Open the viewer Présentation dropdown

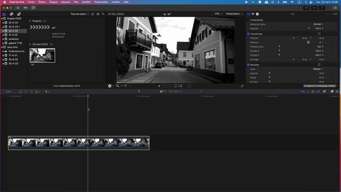(234, 14)
